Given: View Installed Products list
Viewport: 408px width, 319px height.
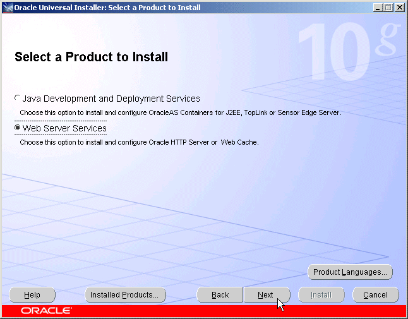Looking at the screenshot, I should click(x=125, y=295).
